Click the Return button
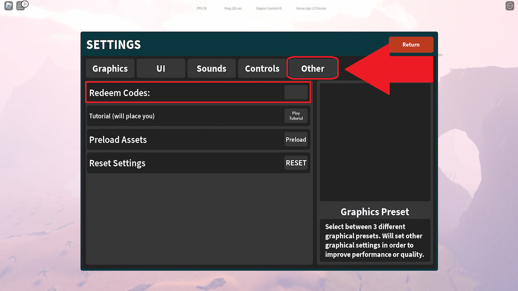The width and height of the screenshot is (518, 291). tap(411, 44)
